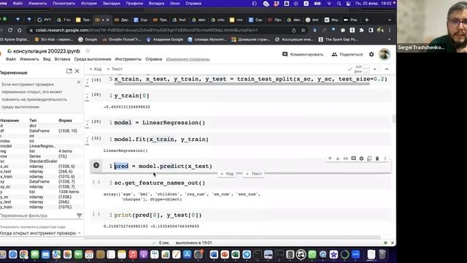Screen dimensions: 467x263
Task: Move the selected cell down
Action: coord(338,159)
